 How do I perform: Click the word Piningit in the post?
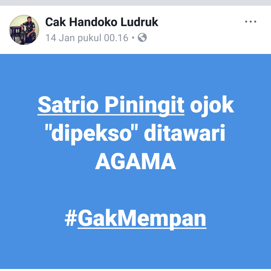(x=145, y=105)
